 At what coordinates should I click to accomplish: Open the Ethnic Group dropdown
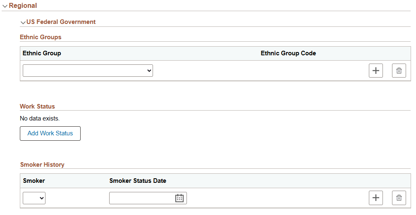pyautogui.click(x=88, y=71)
